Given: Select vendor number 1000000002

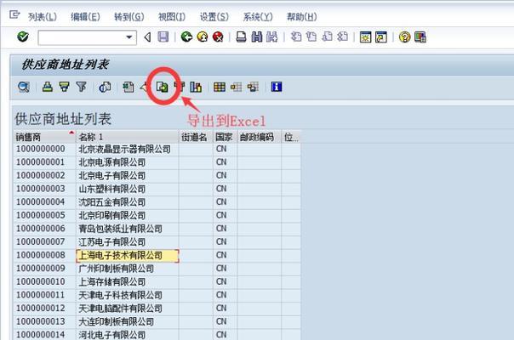Looking at the screenshot, I should [44, 176].
